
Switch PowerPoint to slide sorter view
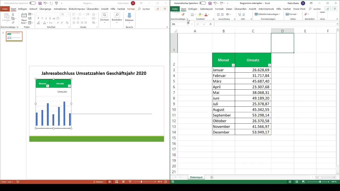[x=117, y=182]
